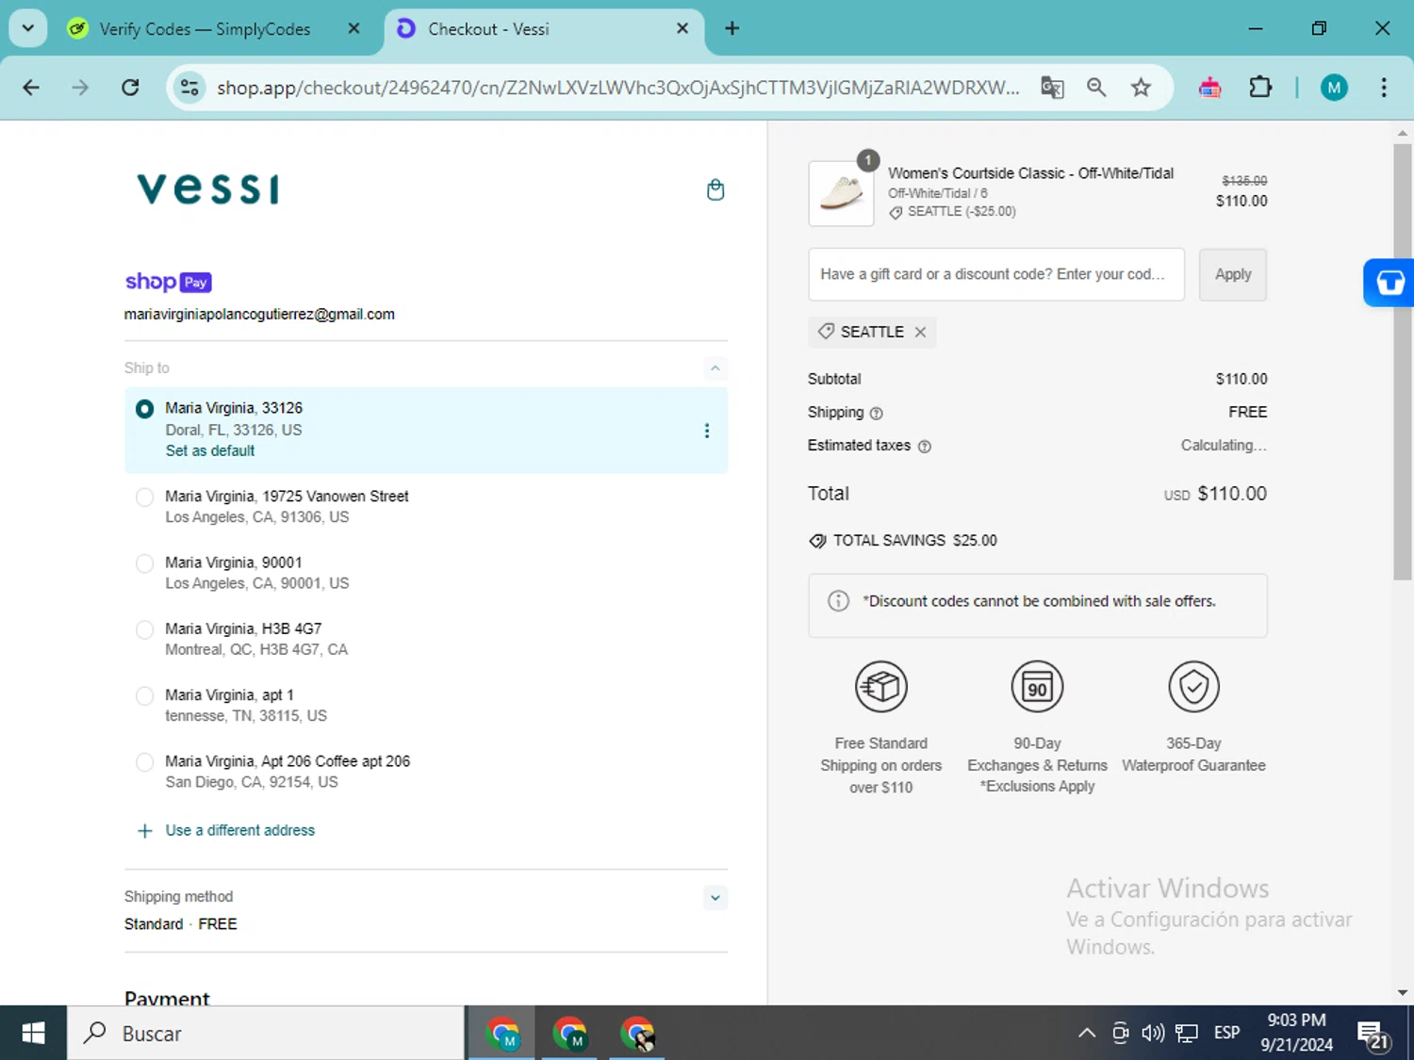
Task: Go back to previous page
Action: point(31,88)
